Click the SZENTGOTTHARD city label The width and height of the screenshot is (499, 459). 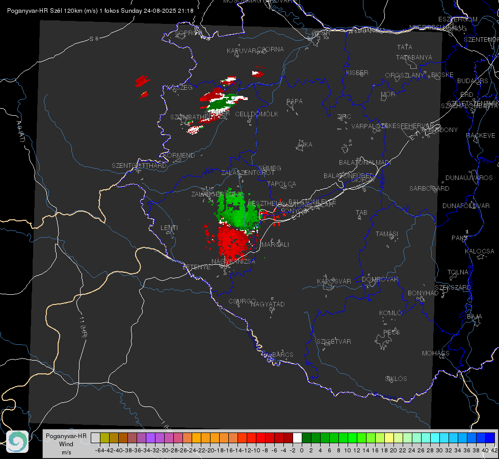tap(139, 166)
